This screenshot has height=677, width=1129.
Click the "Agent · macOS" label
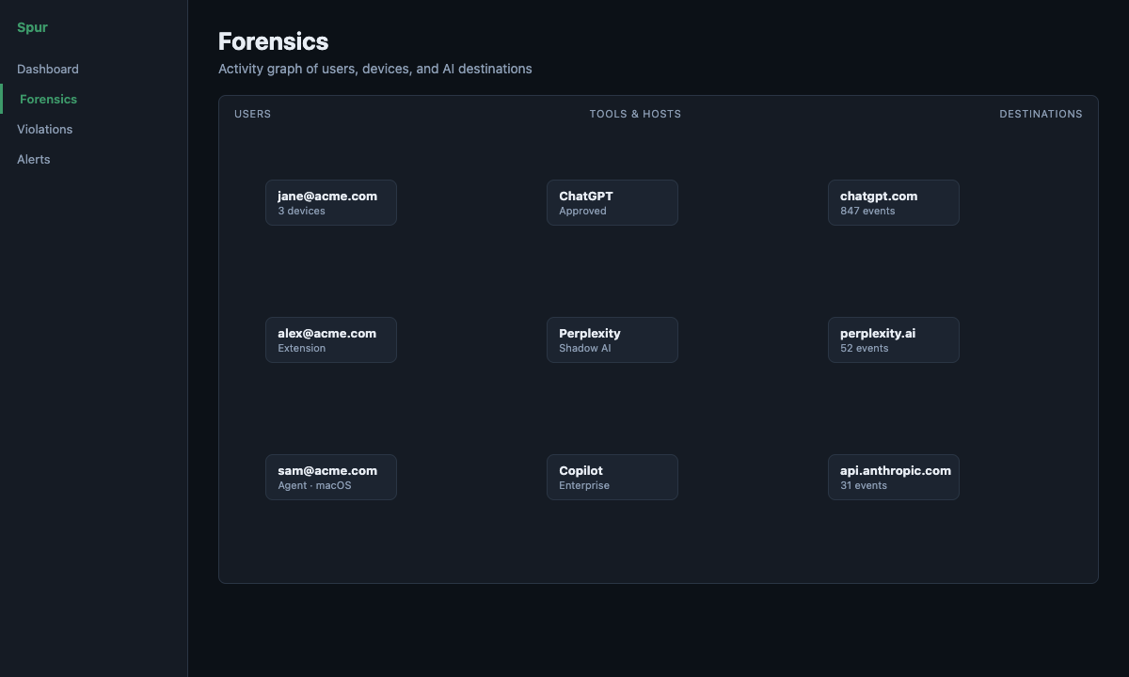314,485
